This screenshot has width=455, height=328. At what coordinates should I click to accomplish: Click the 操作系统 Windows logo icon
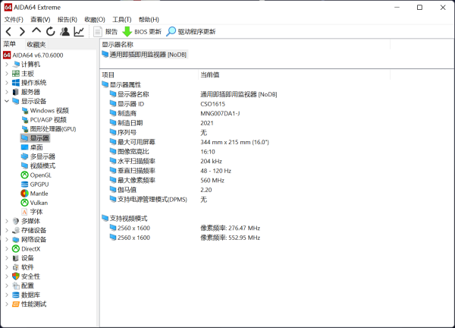point(16,83)
